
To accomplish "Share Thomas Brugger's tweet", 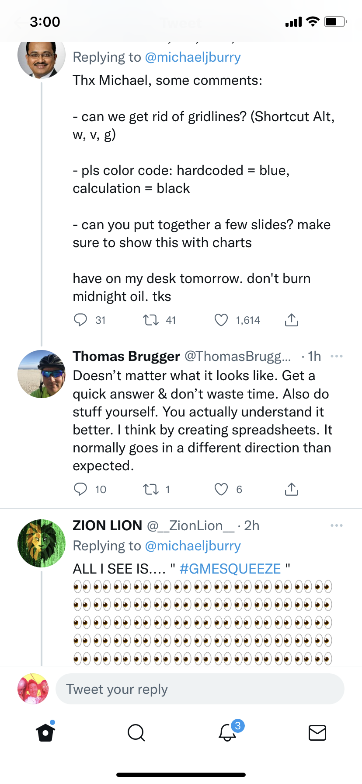I will 292,489.
